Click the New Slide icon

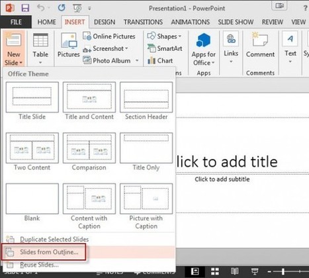(14, 40)
